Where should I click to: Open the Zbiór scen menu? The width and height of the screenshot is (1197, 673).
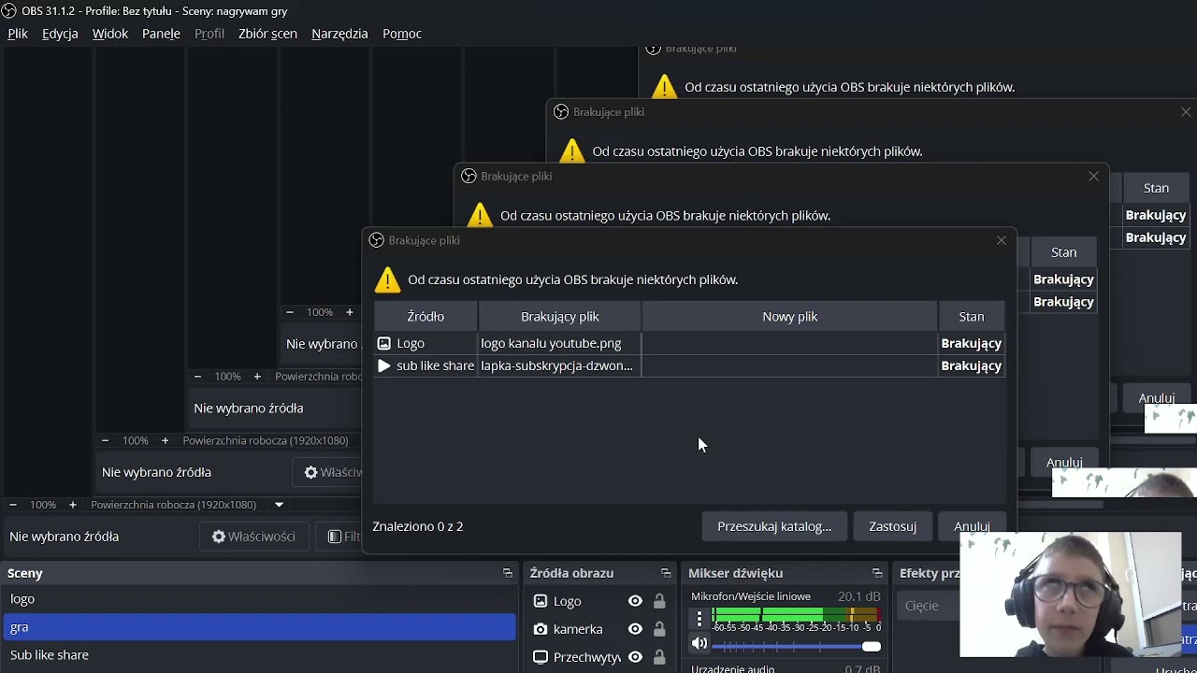[267, 34]
